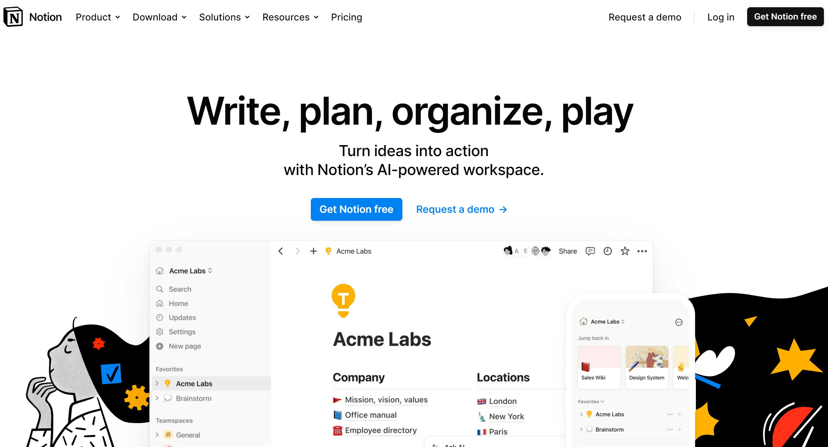Screen dimensions: 828x447
Task: Expand the Product dropdown in navbar
Action: pyautogui.click(x=98, y=17)
